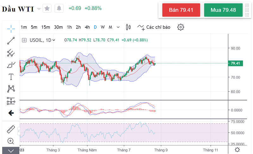The image size is (253, 154).
Task: Click the ruler measure tool
Action: pyautogui.click(x=11, y=130)
